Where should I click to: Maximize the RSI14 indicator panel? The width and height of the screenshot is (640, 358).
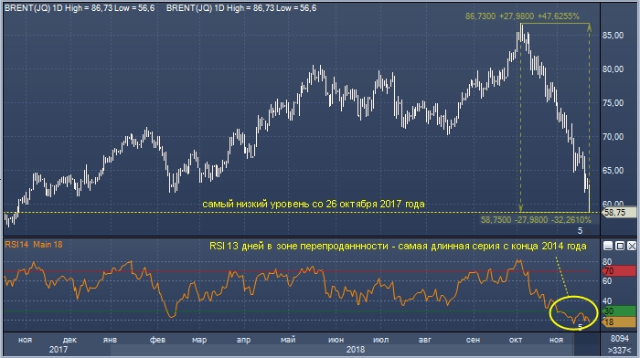(x=620, y=246)
